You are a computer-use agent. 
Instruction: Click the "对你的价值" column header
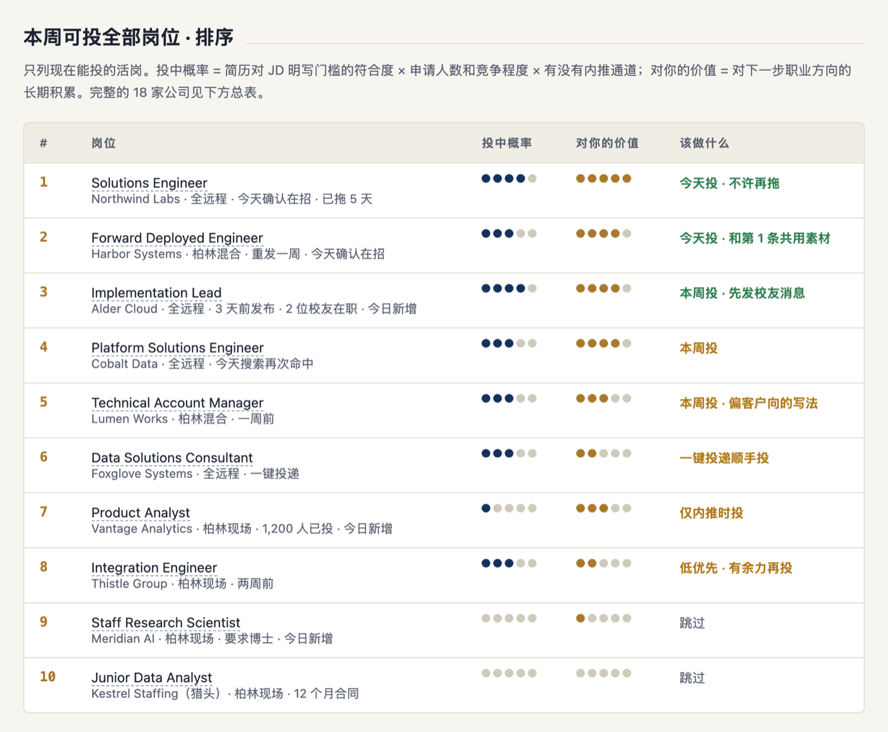tap(607, 143)
